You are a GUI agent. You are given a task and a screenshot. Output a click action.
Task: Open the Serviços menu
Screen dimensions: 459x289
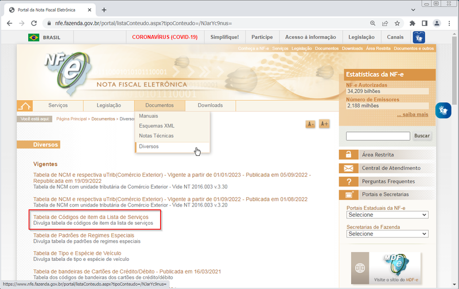coord(58,106)
